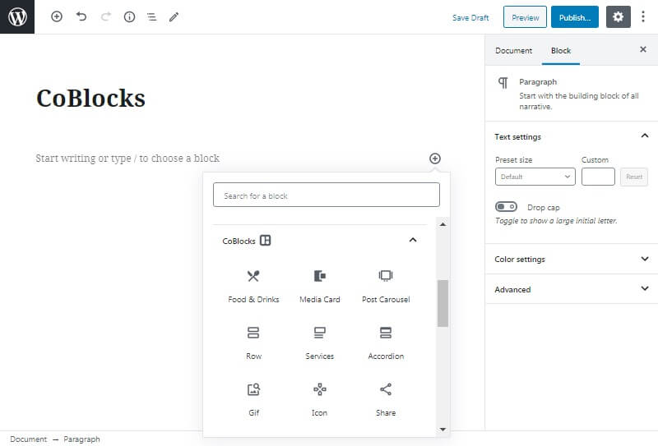This screenshot has height=446, width=658.
Task: Click the pencil Tools icon
Action: click(174, 16)
